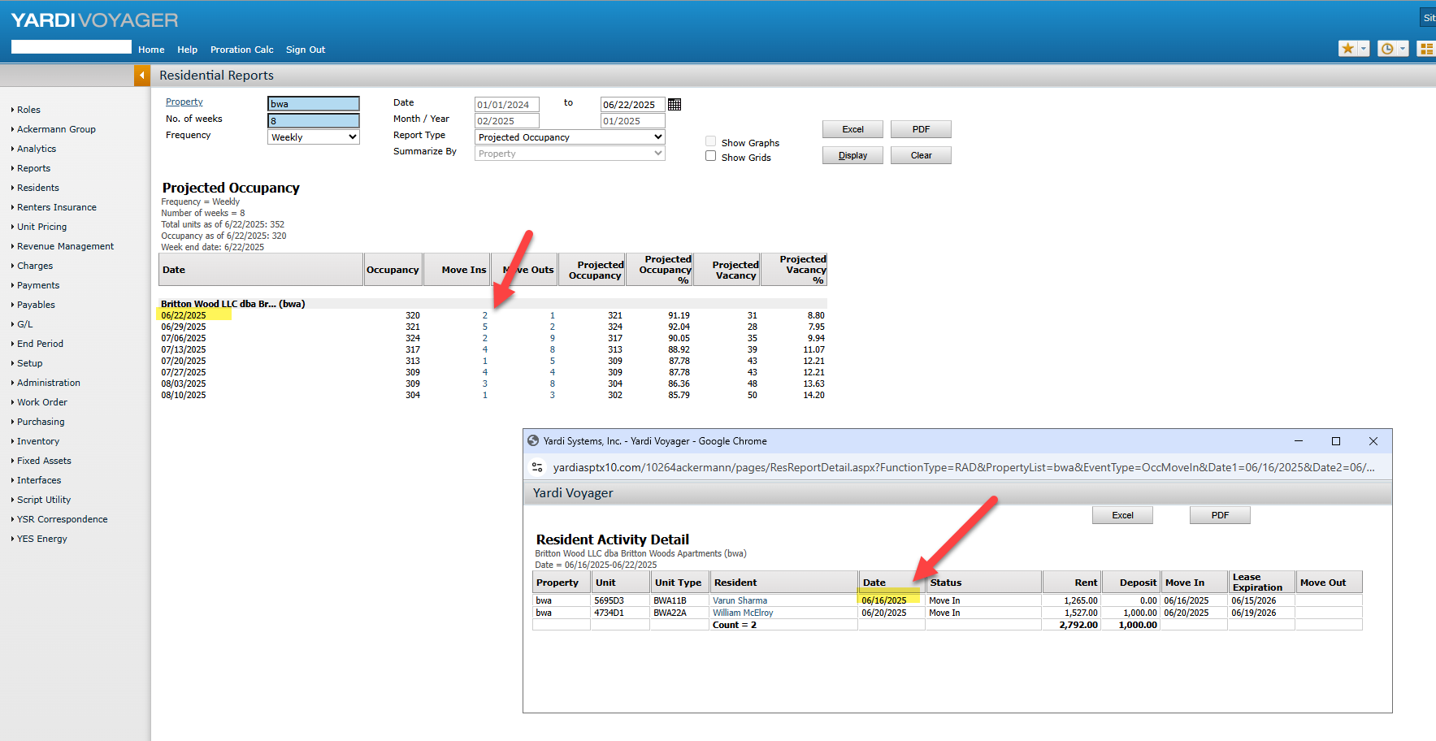The height and width of the screenshot is (741, 1436).
Task: Collapse the side menu with orange arrow
Action: (x=142, y=76)
